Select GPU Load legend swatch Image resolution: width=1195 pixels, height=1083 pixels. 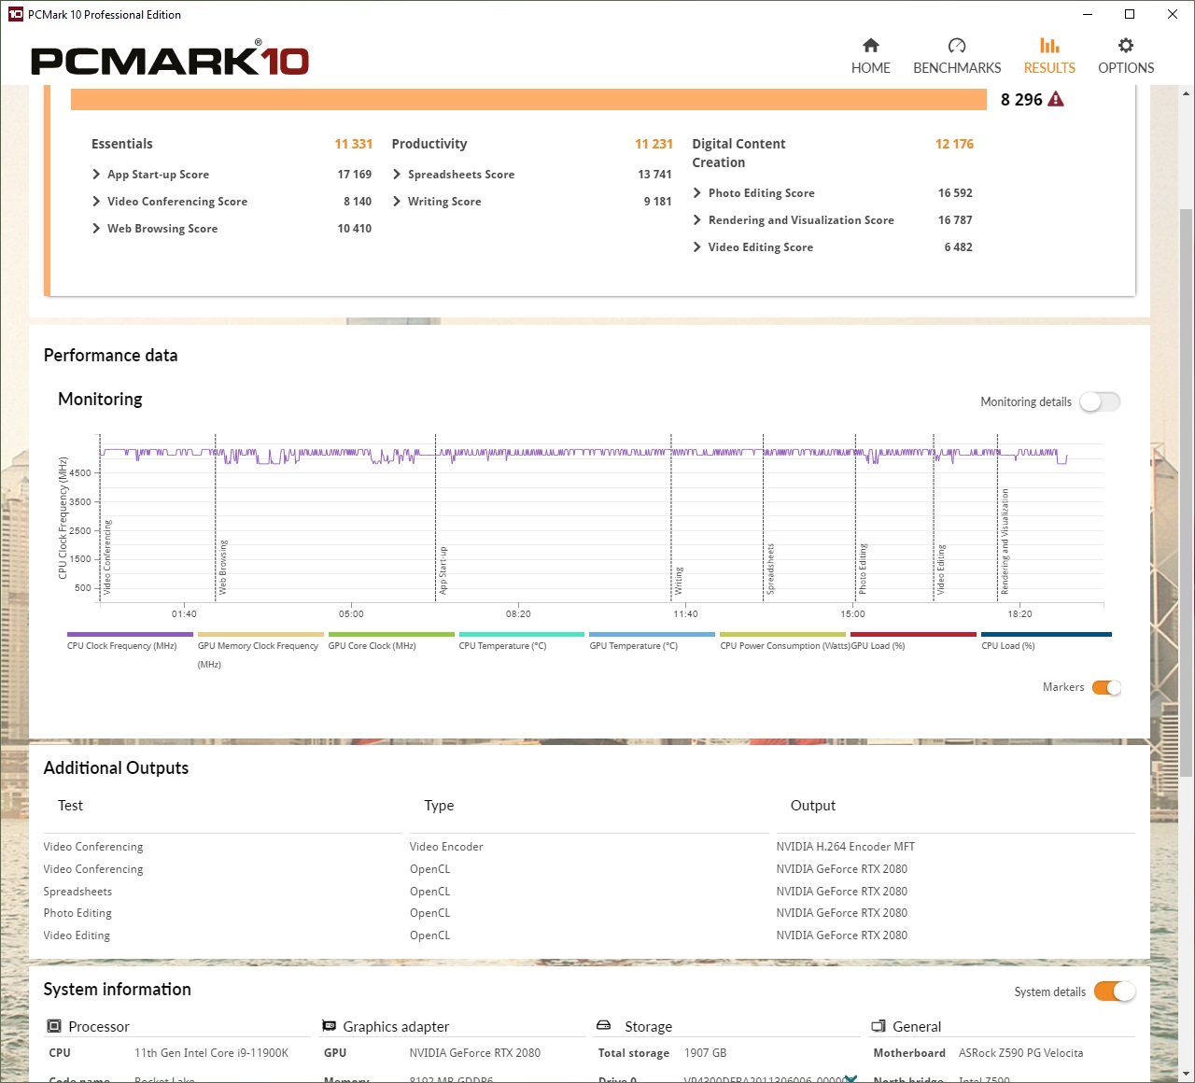click(914, 634)
